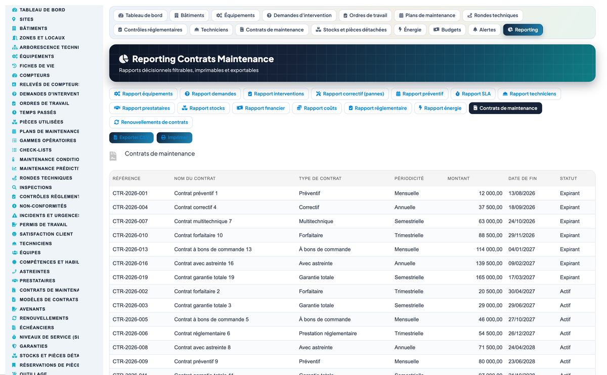Viewport: 607px width, 375px height.
Task: Switch to Plans de maintenance top tab
Action: [427, 16]
